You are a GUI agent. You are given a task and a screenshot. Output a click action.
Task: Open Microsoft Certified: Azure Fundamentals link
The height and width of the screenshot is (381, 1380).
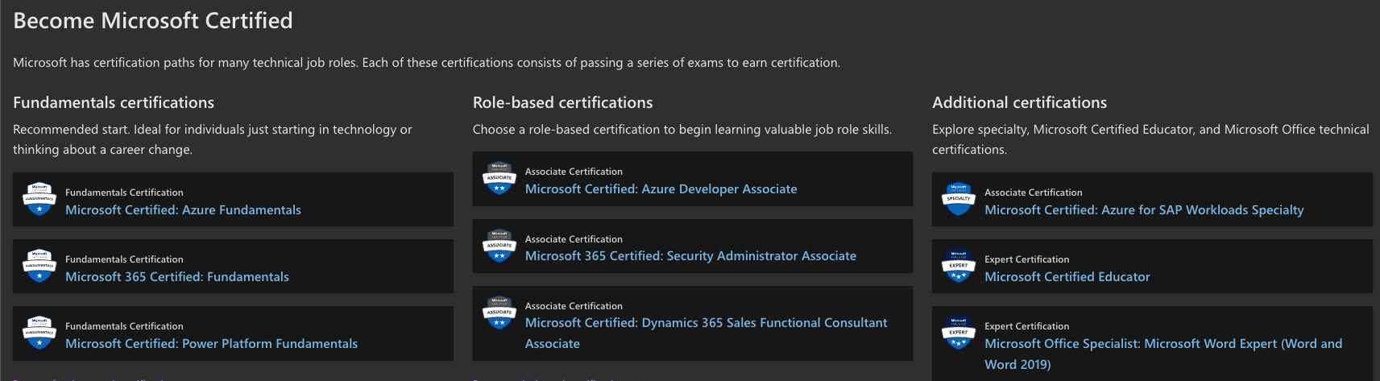[x=183, y=209]
